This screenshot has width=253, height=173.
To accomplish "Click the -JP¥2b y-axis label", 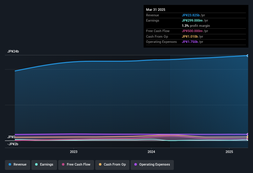I will (x=13, y=144).
